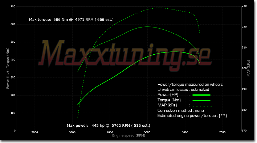The width and height of the screenshot is (257, 143).
Task: Click the 2000 RPM x-axis tick label
Action: [x=34, y=133]
